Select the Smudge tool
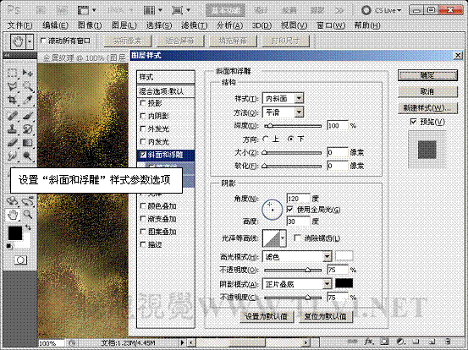468x350 pixels. click(x=12, y=156)
